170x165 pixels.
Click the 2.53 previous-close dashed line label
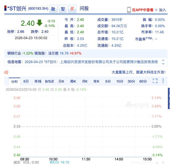17,126
